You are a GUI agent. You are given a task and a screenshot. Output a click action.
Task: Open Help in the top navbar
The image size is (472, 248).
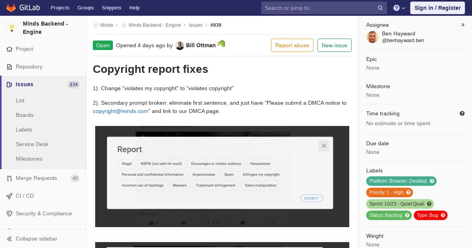coord(135,8)
